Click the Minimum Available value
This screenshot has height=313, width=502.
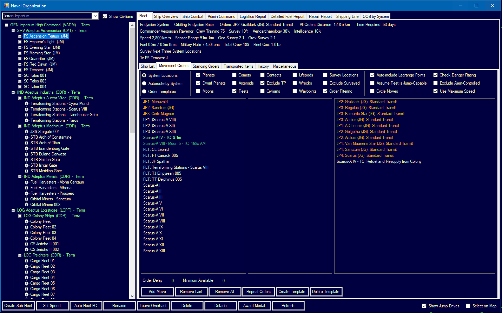coord(224,281)
